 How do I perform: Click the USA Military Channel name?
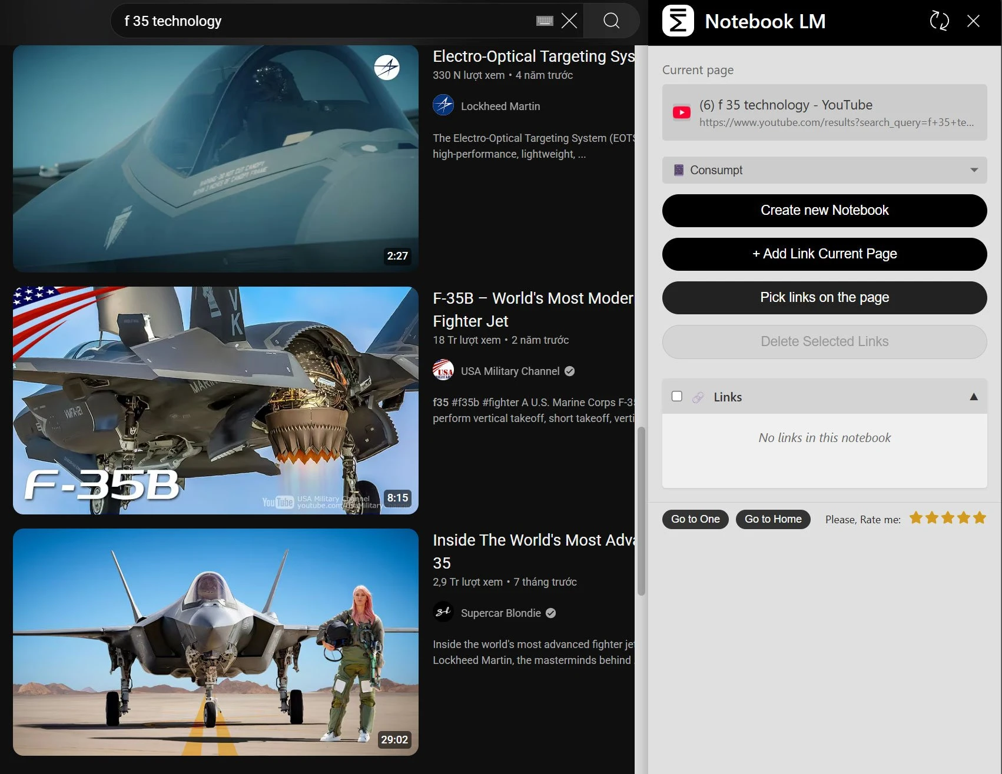tap(510, 371)
